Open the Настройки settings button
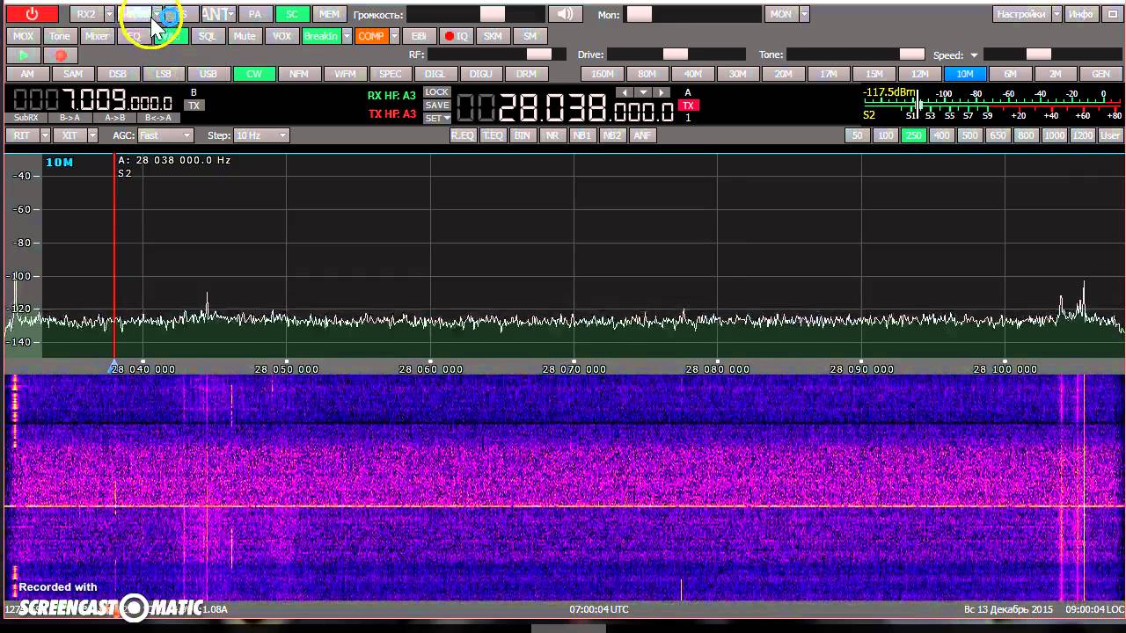The height and width of the screenshot is (633, 1126). click(1021, 14)
